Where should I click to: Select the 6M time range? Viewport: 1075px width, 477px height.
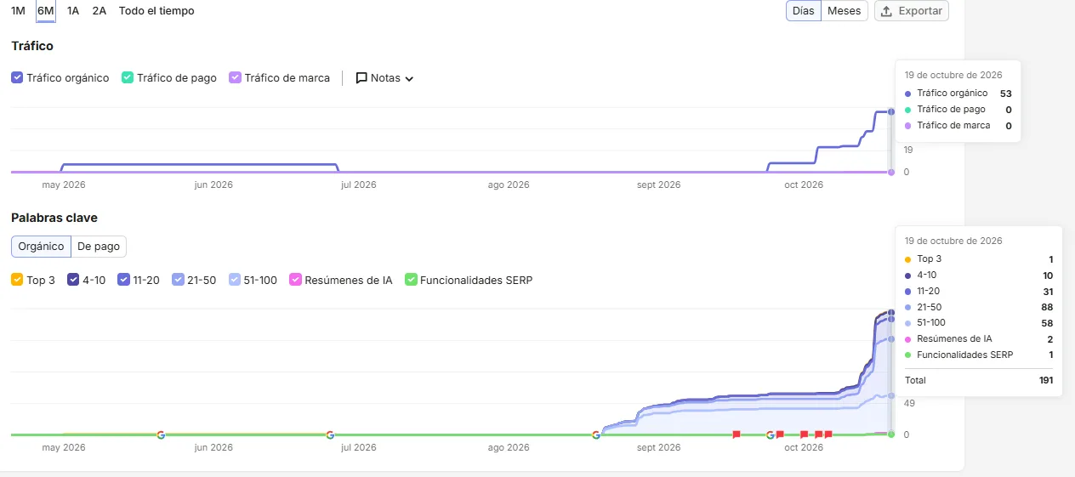click(x=46, y=11)
